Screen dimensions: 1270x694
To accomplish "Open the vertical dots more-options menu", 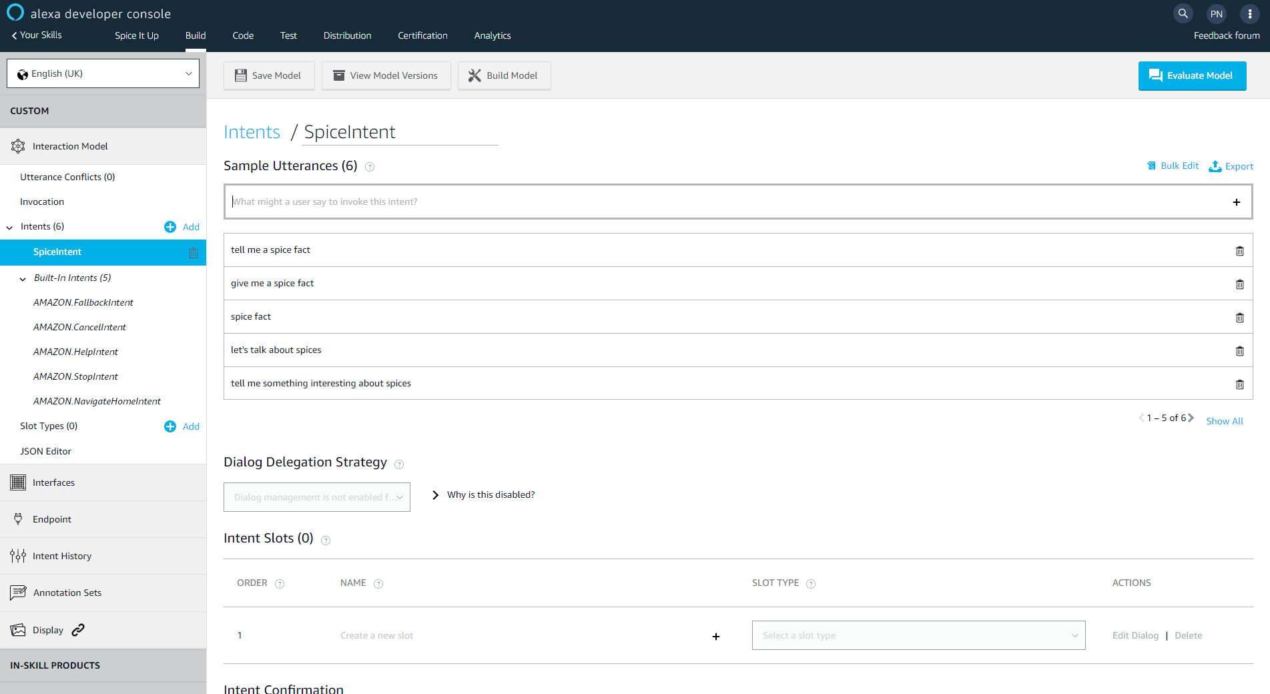I will (x=1250, y=13).
